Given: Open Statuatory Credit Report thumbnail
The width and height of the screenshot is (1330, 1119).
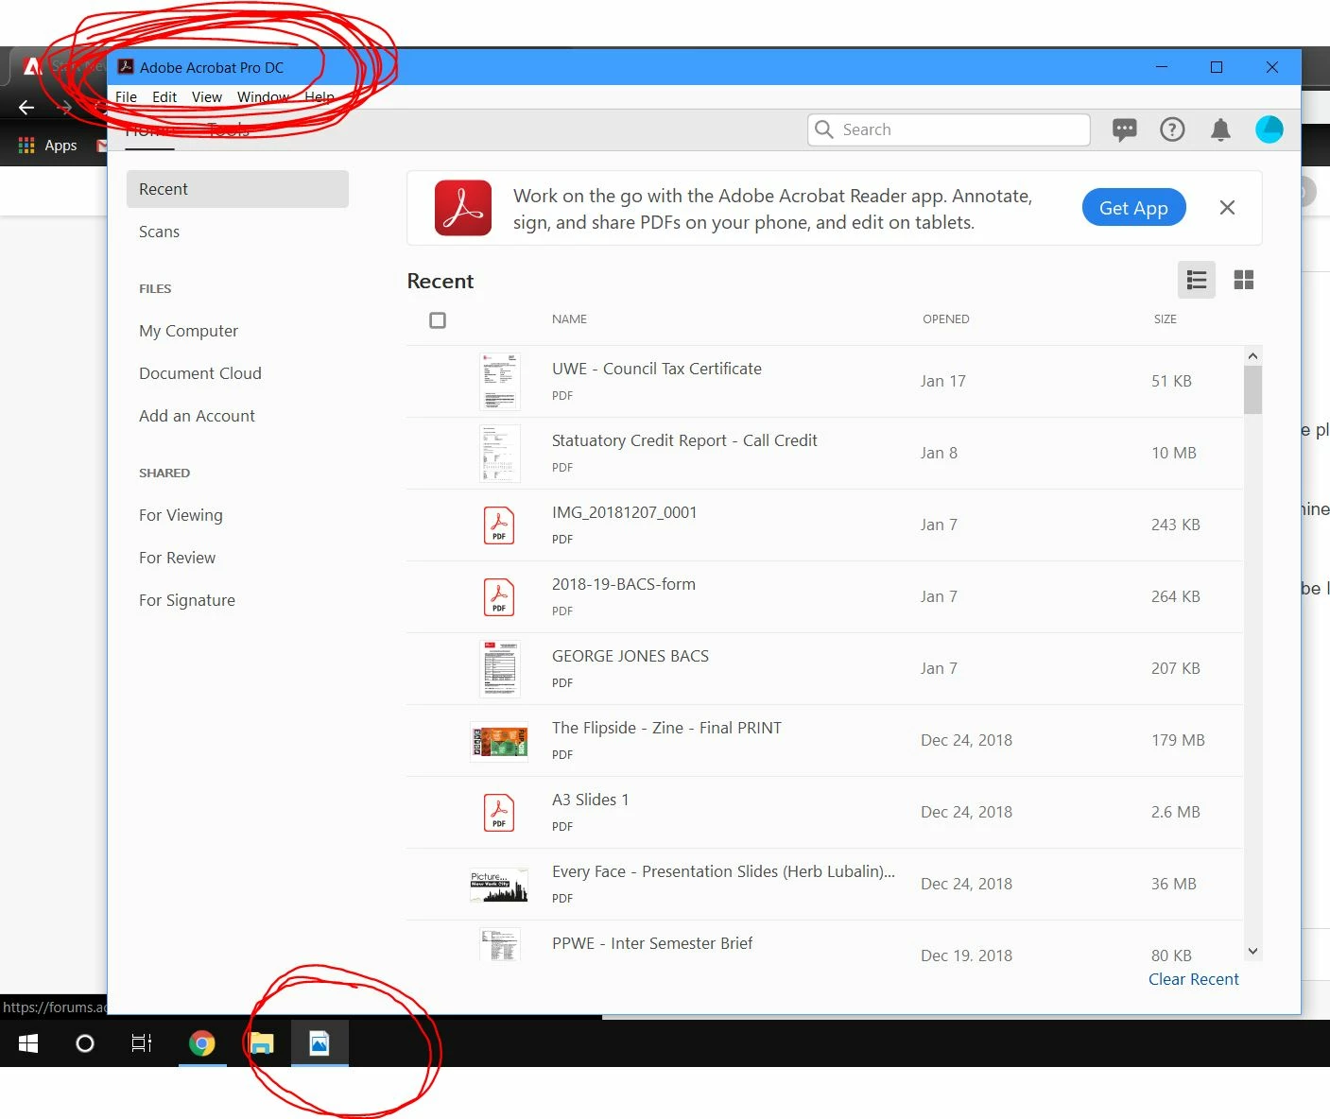Looking at the screenshot, I should [499, 454].
